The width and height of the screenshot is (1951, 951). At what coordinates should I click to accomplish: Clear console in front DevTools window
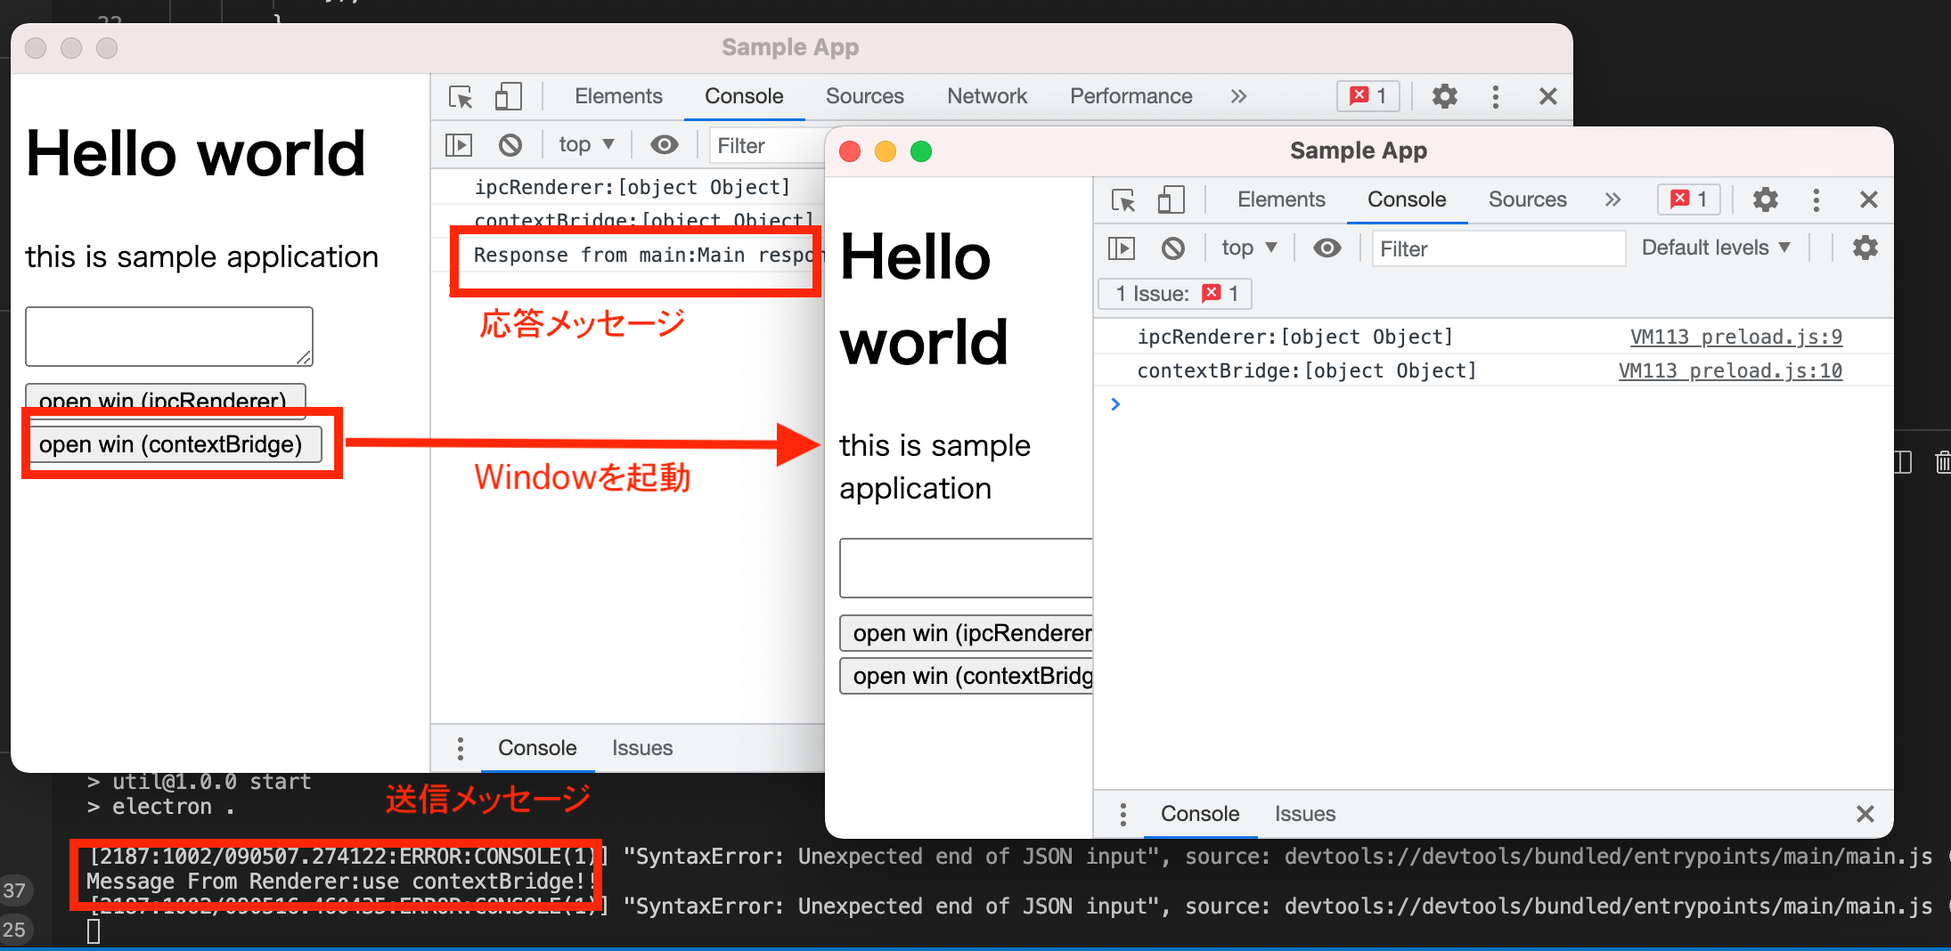coord(1173,248)
